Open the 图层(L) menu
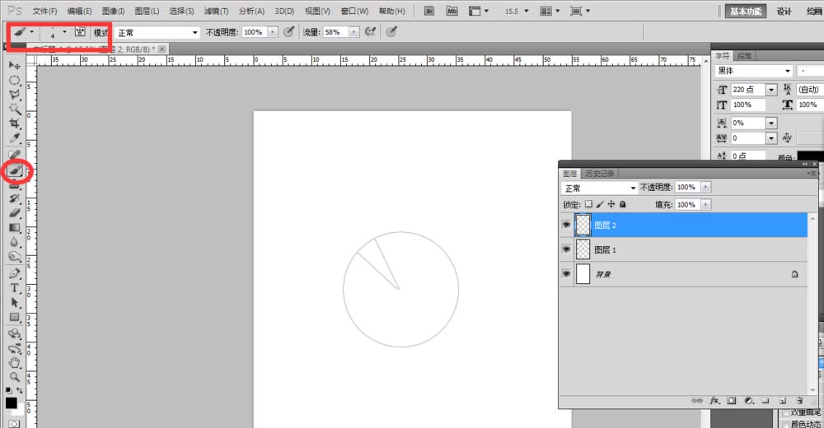The image size is (824, 428). tap(147, 11)
